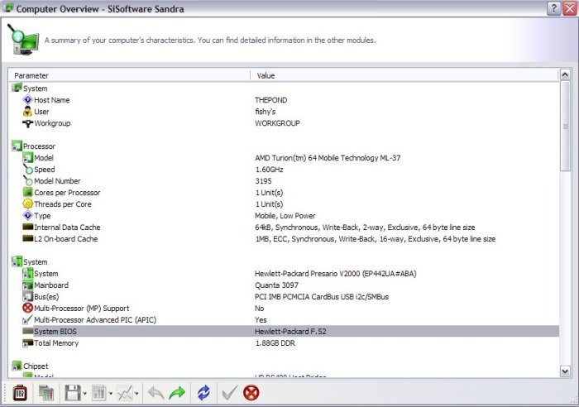Image resolution: width=579 pixels, height=407 pixels.
Task: Open the table view icon dropdown arrow
Action: 110,393
